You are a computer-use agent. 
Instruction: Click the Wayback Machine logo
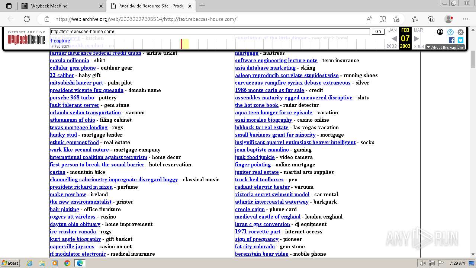[26, 38]
